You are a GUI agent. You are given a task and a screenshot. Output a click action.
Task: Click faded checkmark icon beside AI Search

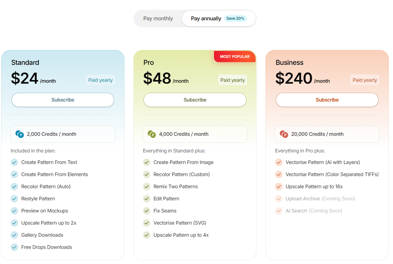point(279,211)
